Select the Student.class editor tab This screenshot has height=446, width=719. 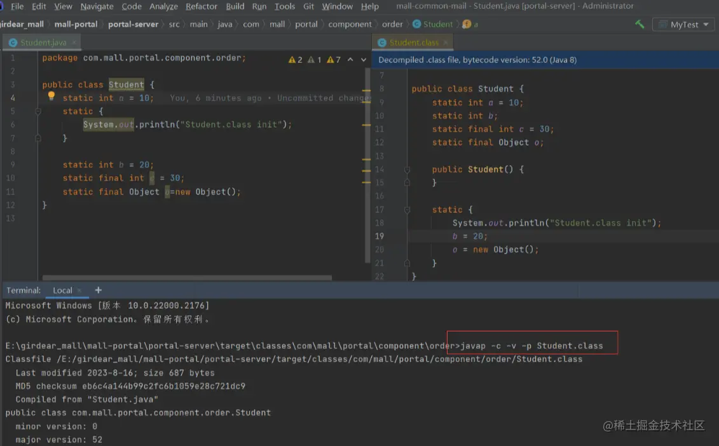click(414, 43)
